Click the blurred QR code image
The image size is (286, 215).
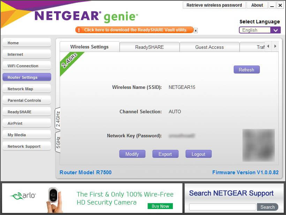[x=258, y=145]
